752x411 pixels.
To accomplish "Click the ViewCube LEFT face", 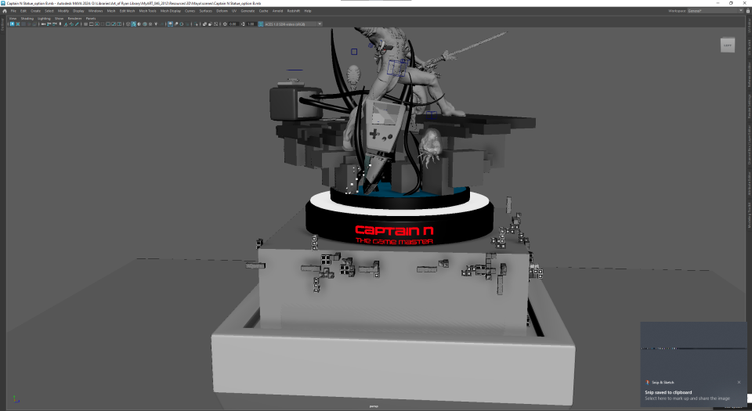I will tap(728, 45).
